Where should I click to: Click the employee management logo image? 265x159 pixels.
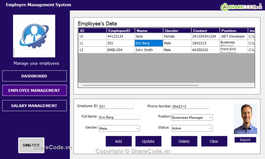(34, 36)
